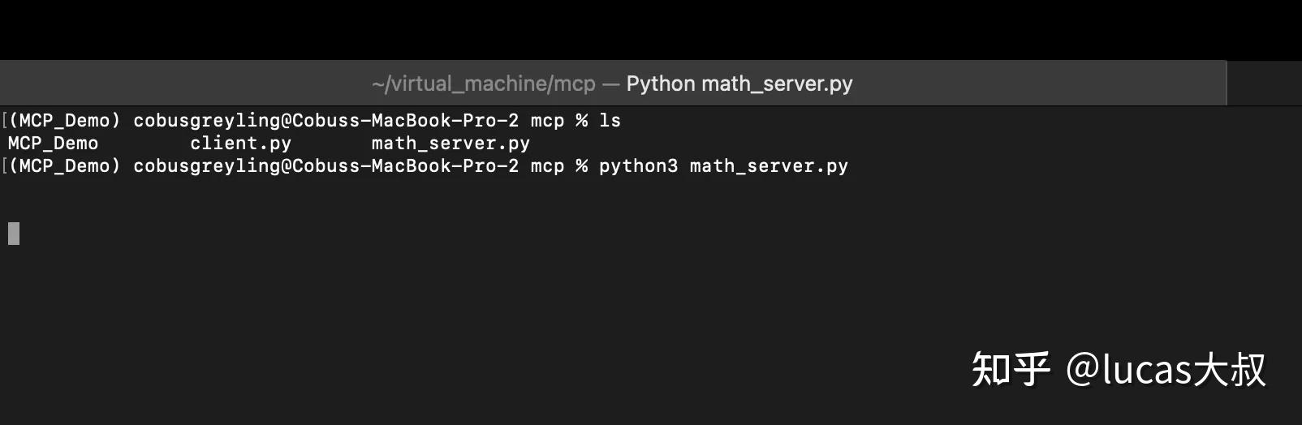The width and height of the screenshot is (1302, 425).
Task: Click the gray block cursor in the terminal
Action: click(14, 234)
